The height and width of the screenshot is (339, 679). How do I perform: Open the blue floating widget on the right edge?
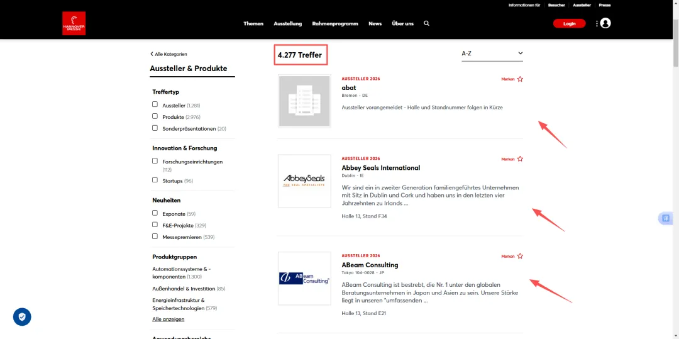[665, 218]
